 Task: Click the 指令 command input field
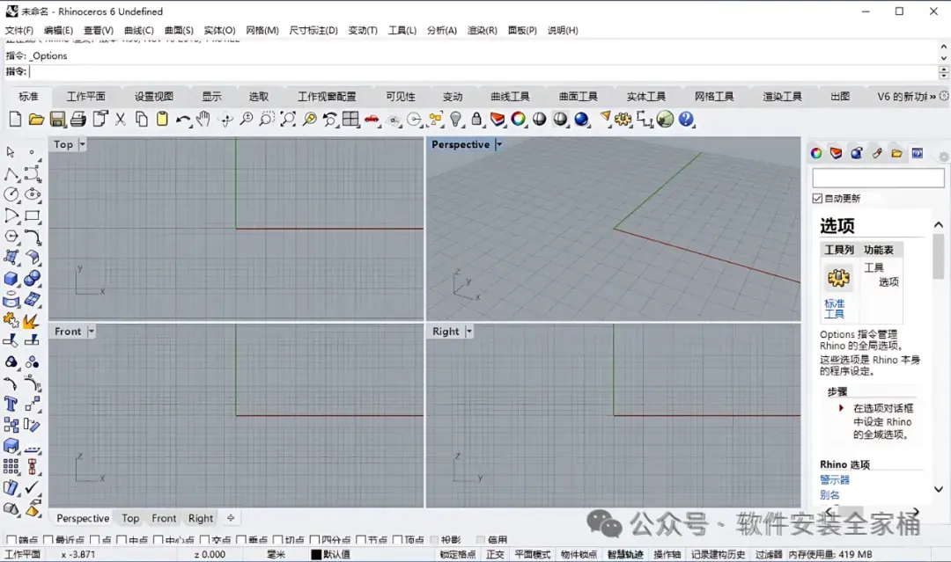483,71
